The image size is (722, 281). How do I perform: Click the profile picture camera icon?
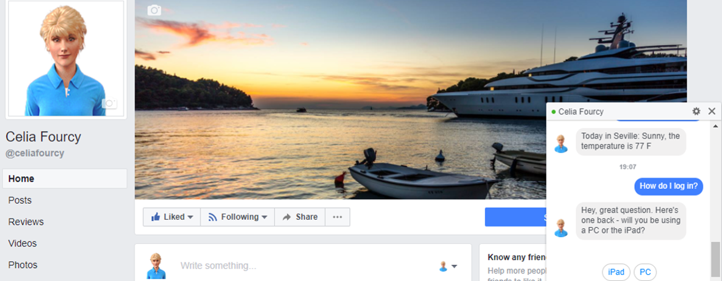point(109,104)
